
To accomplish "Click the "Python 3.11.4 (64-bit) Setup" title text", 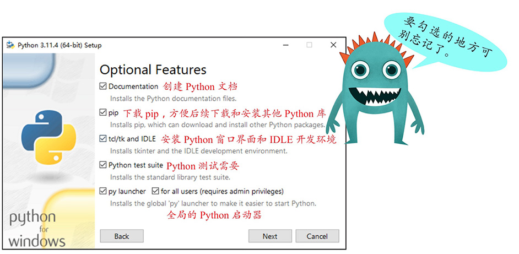I will [x=60, y=45].
